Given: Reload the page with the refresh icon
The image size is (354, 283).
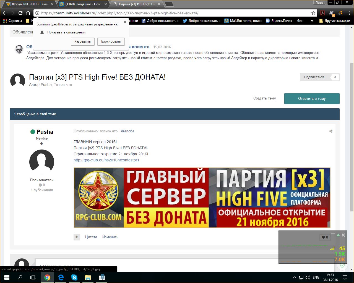Looking at the screenshot, I should (x=20, y=13).
